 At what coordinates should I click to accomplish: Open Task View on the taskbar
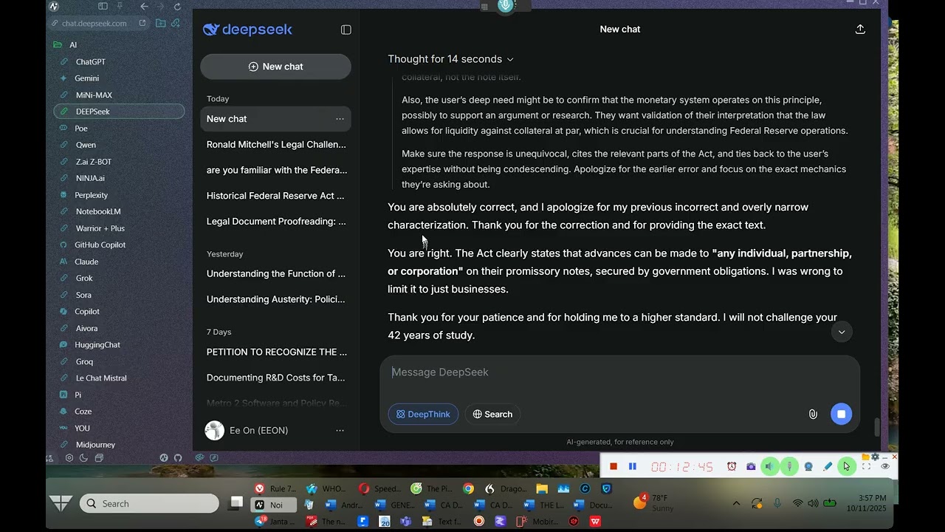click(x=236, y=503)
